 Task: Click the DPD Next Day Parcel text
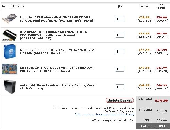119,111
